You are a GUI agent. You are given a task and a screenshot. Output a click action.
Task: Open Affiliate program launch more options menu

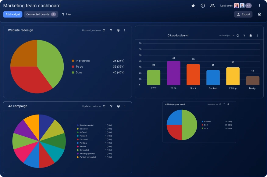[232, 104]
